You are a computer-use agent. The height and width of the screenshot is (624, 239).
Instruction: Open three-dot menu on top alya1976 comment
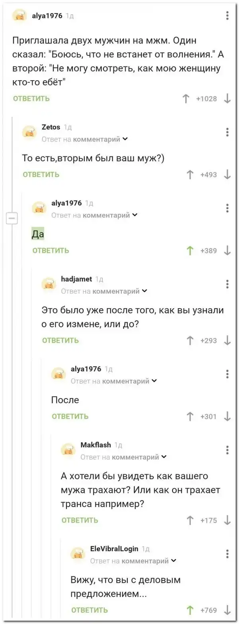(x=227, y=16)
